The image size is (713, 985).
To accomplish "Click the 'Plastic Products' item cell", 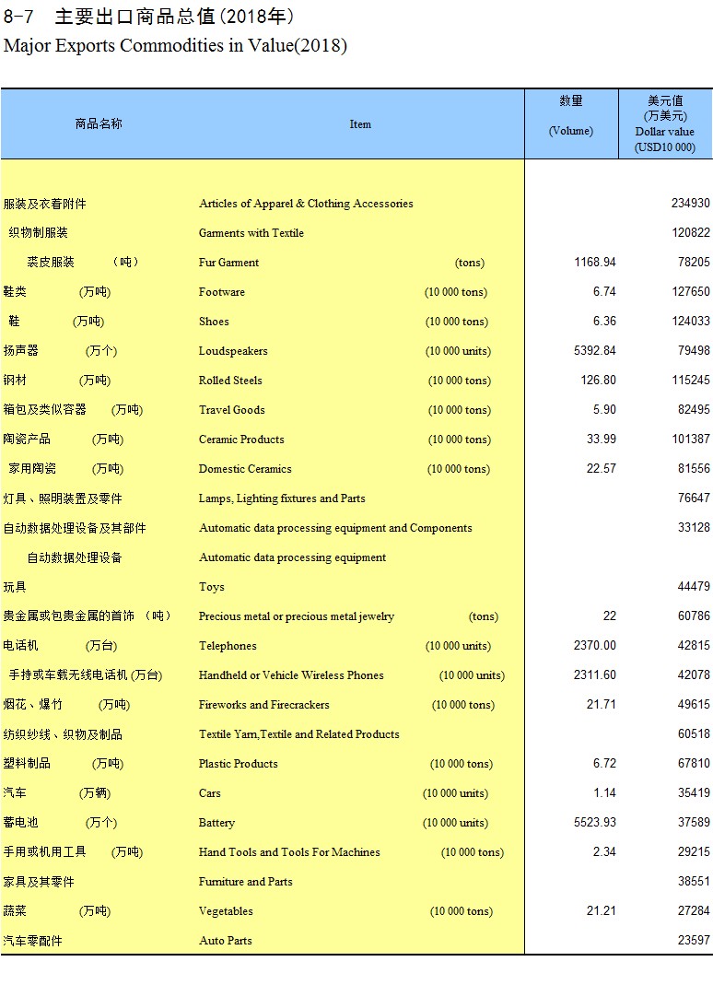I will (x=238, y=765).
